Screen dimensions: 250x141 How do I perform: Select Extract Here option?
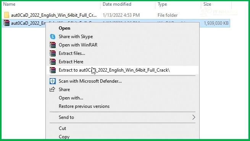[71, 62]
